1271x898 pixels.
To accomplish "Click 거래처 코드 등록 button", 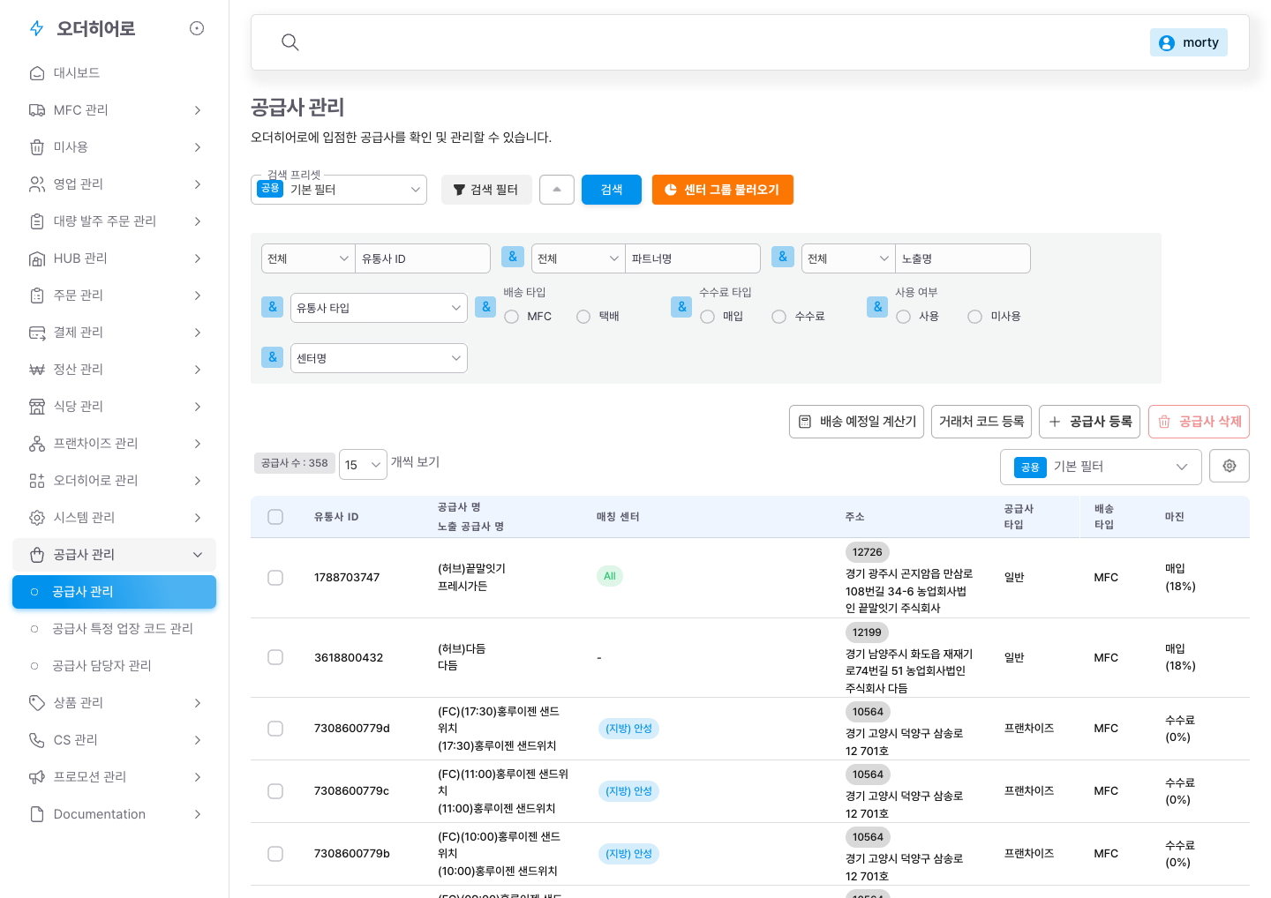I will pyautogui.click(x=982, y=422).
